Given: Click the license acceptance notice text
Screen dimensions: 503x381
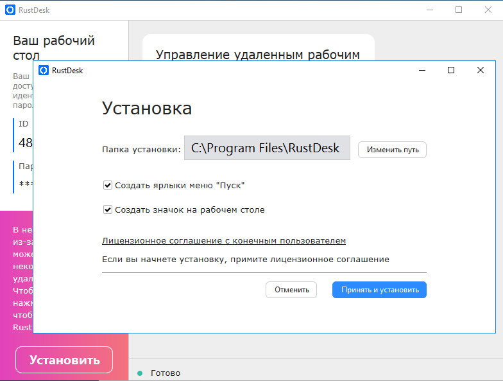Looking at the screenshot, I should pos(246,260).
